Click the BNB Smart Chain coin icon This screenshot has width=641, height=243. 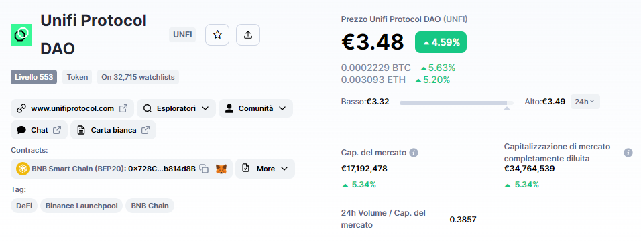[23, 169]
